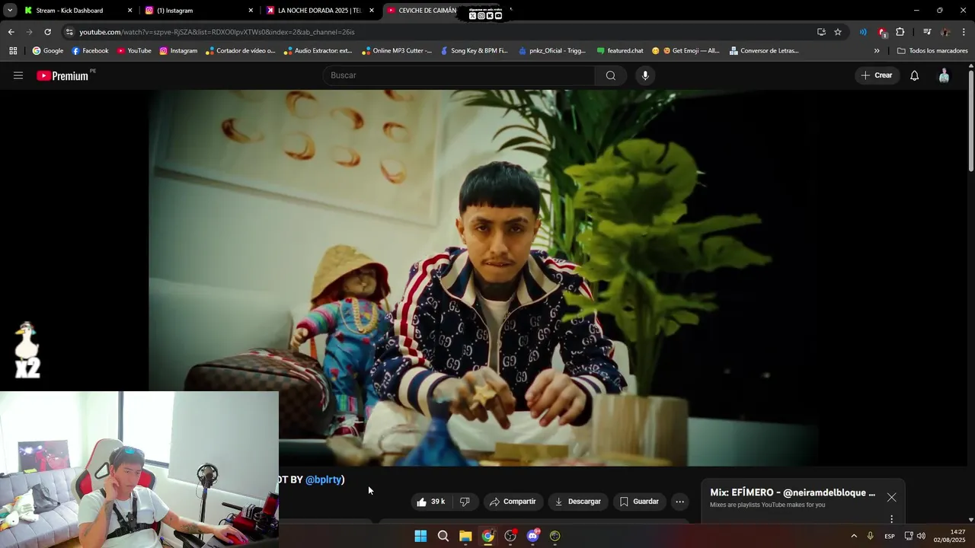Open the @bplrty channel link
Screen dimensions: 975x548
[324, 479]
